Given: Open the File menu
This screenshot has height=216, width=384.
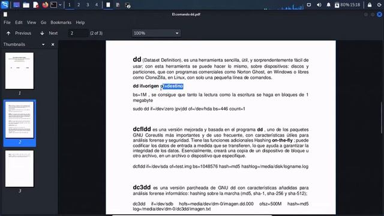Looking at the screenshot, I should pos(7,22).
